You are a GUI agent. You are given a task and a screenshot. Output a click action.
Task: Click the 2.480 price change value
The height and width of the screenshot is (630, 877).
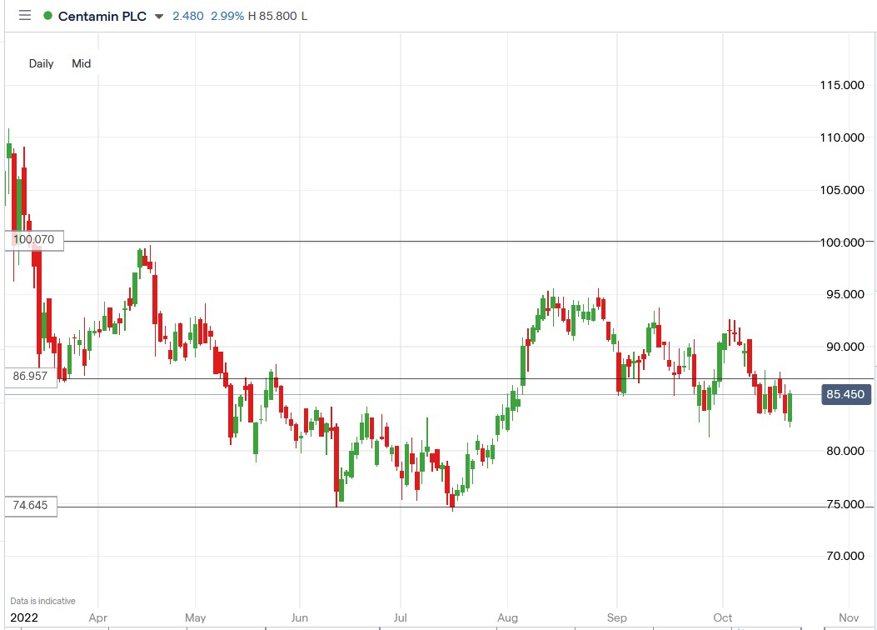(187, 16)
